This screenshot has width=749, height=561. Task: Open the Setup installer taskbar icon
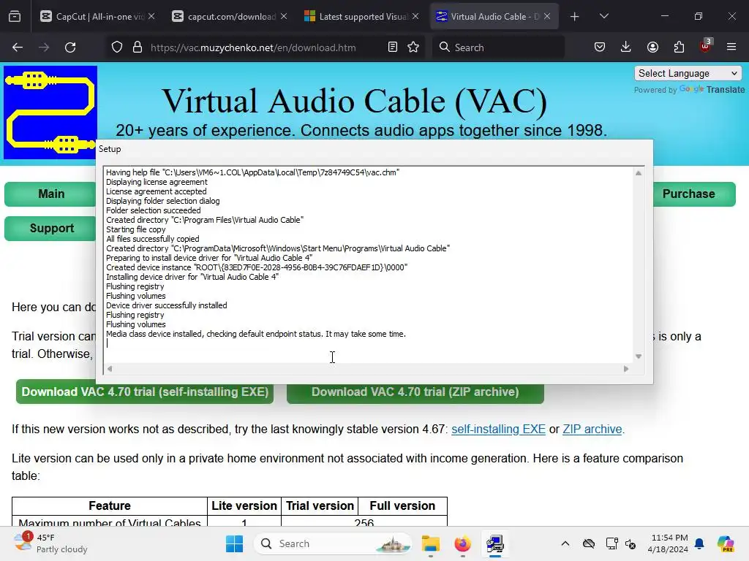pos(495,543)
